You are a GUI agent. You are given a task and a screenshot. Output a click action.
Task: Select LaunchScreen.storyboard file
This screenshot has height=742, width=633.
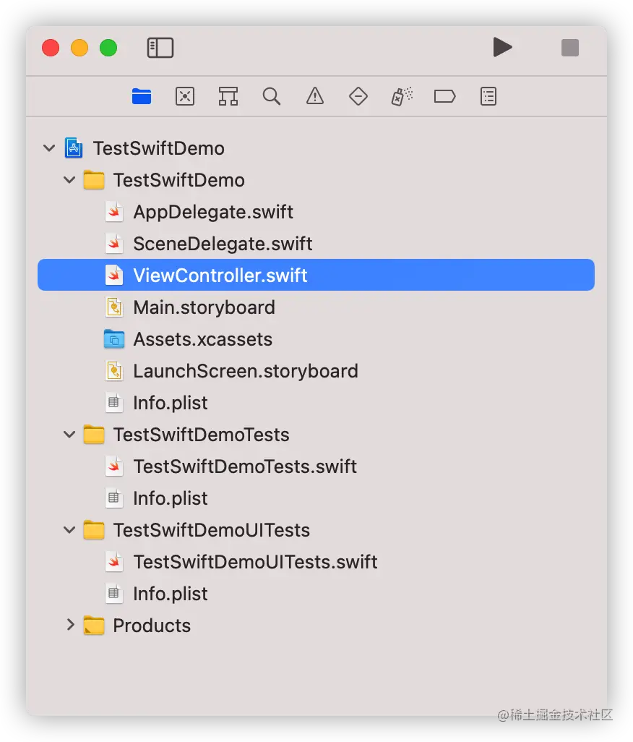tap(245, 371)
